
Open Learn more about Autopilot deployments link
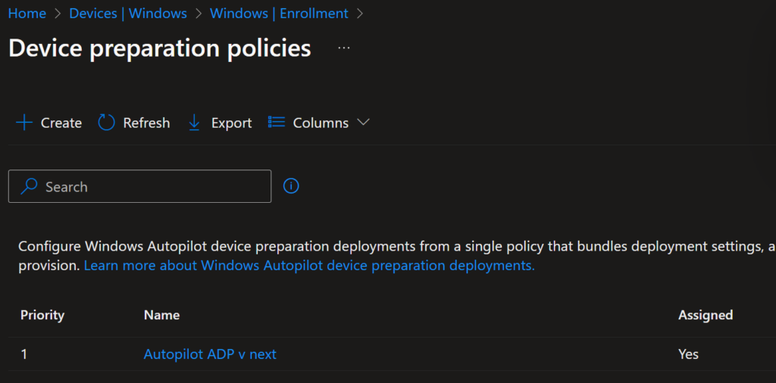coord(309,266)
